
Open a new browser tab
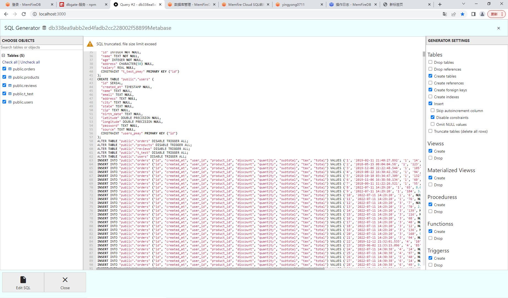point(440,4)
